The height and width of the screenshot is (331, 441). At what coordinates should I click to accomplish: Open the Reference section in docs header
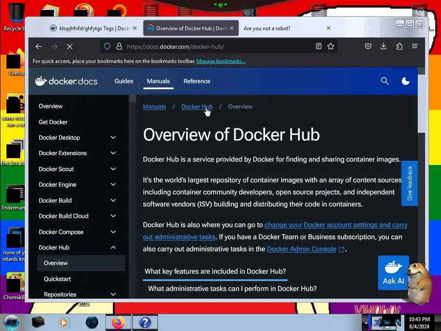click(197, 81)
